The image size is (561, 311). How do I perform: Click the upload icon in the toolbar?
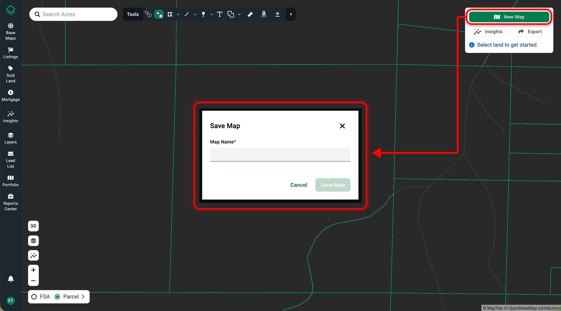277,14
